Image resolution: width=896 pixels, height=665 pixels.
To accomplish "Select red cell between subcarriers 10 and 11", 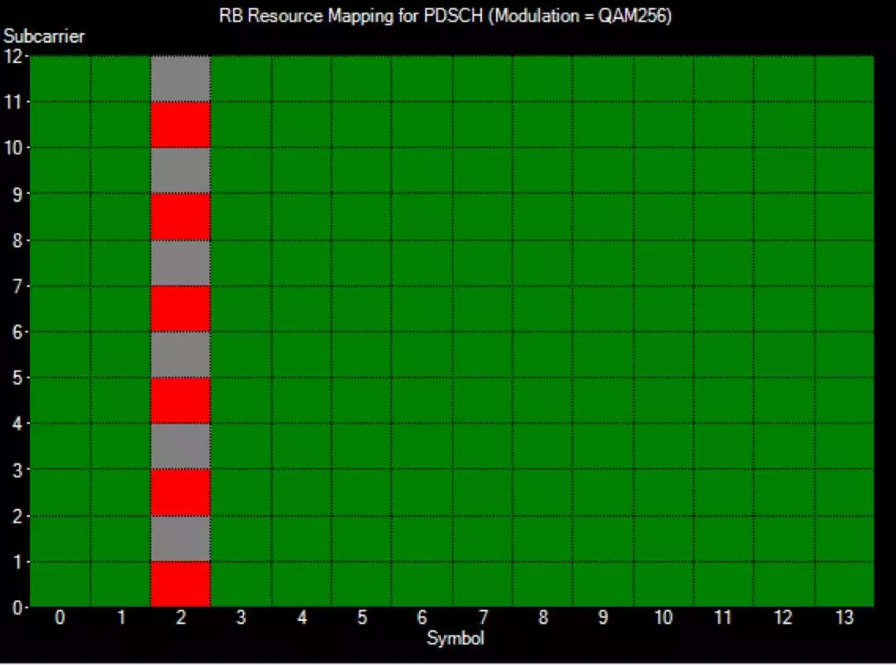I will 181,125.
